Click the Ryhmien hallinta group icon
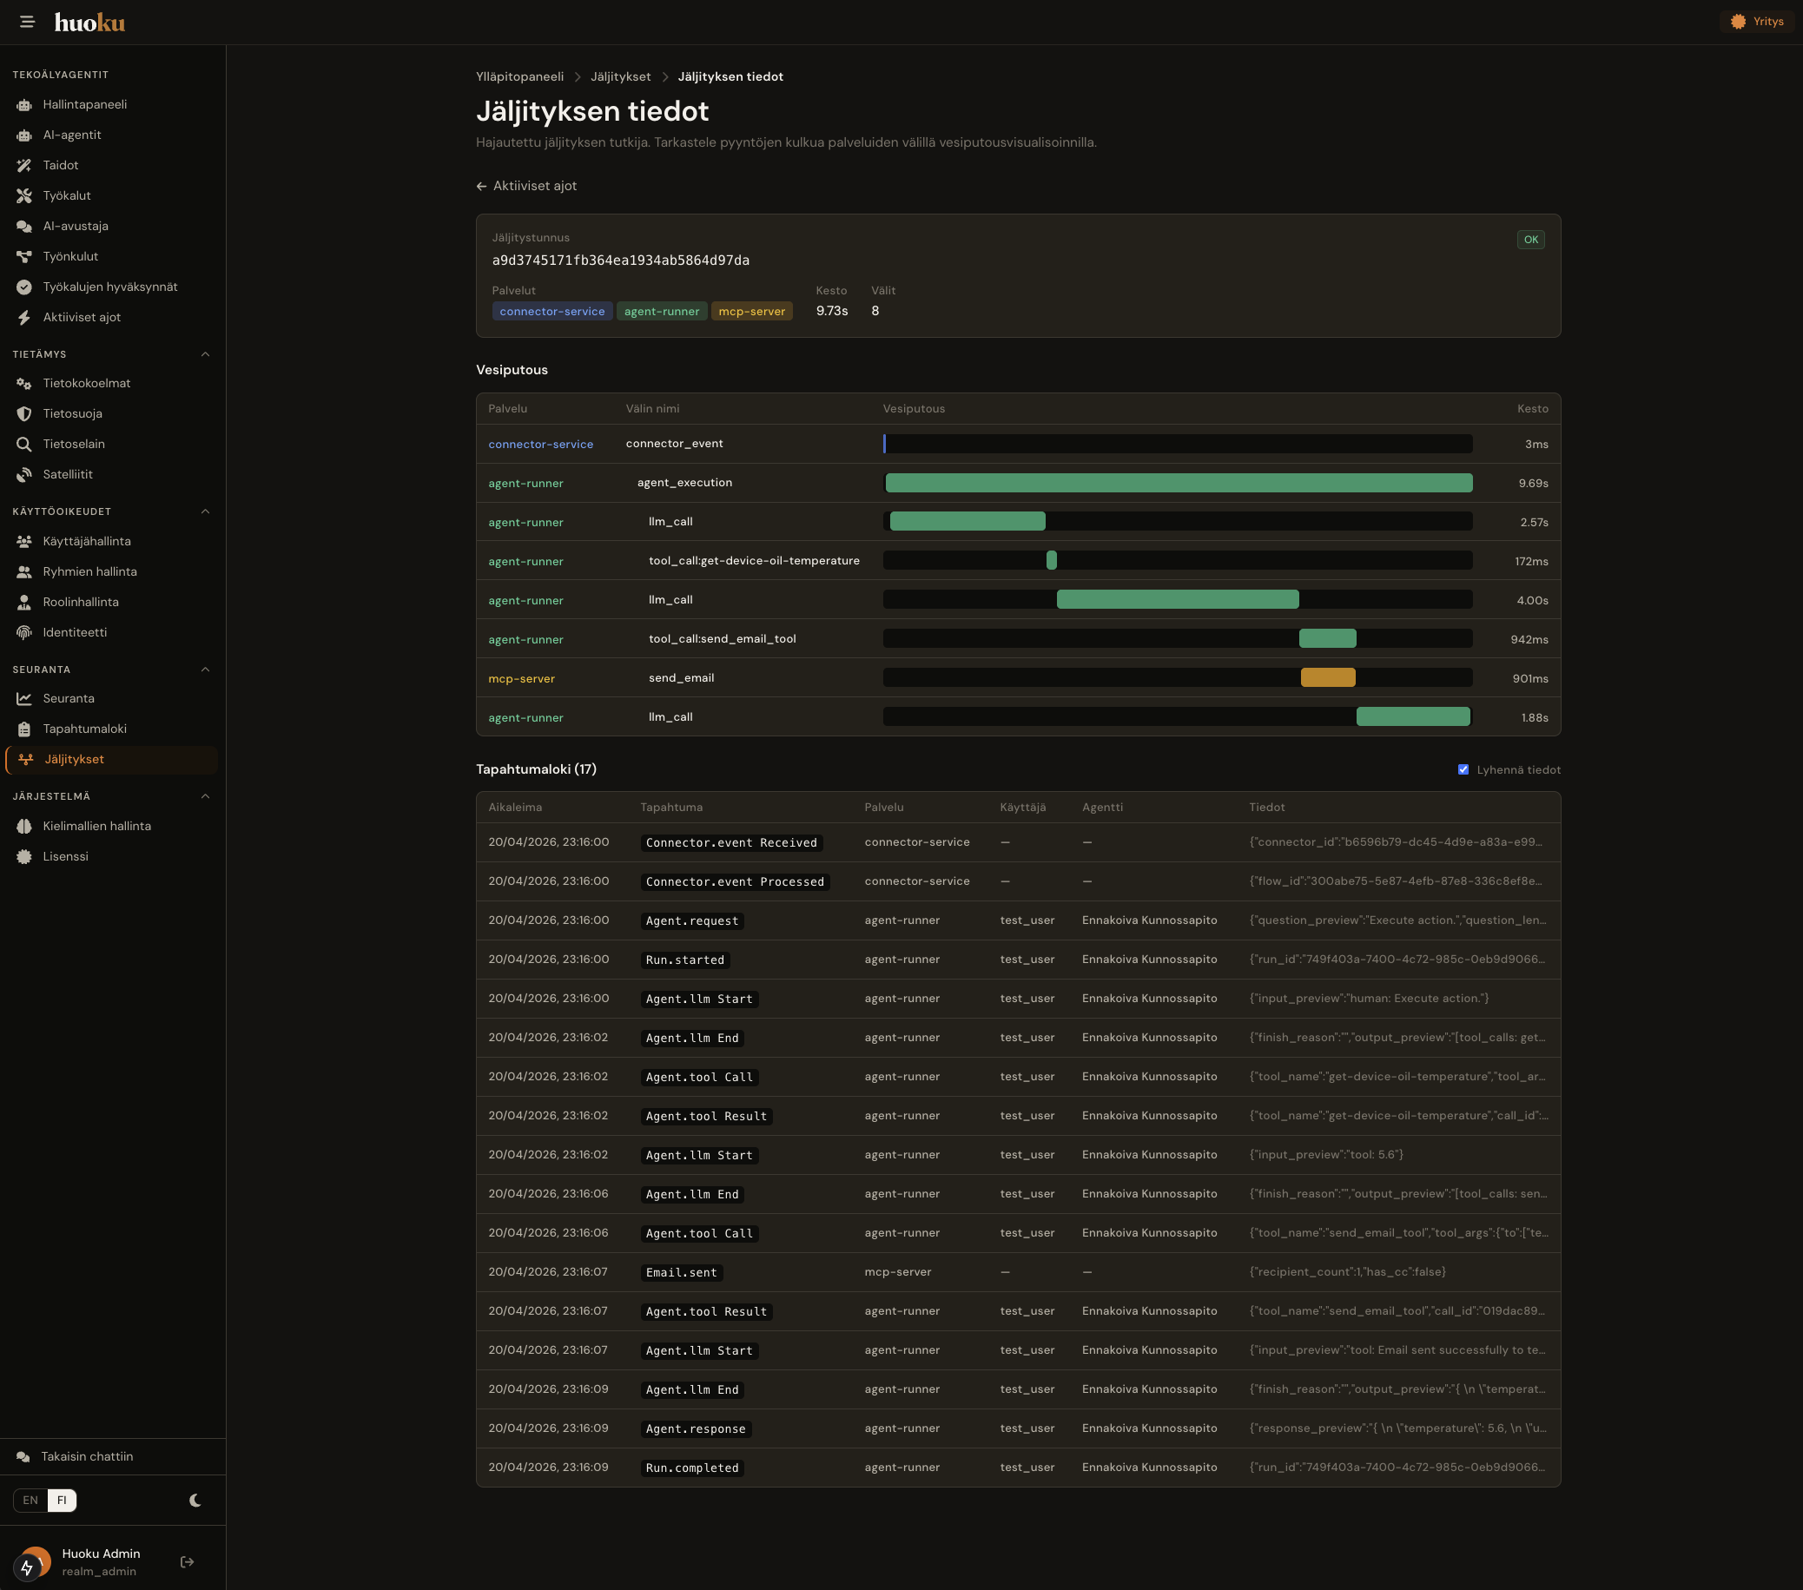The width and height of the screenshot is (1803, 1590). pyautogui.click(x=24, y=571)
